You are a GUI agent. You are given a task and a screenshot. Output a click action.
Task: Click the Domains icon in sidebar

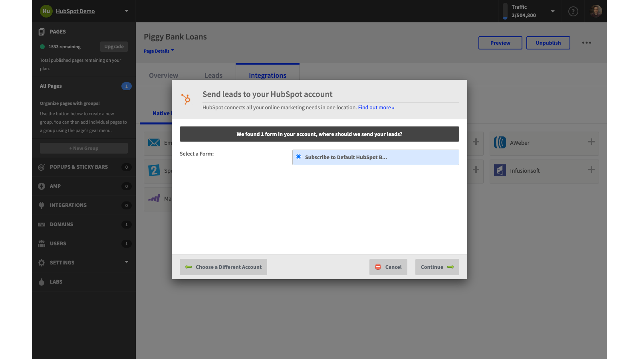[42, 225]
